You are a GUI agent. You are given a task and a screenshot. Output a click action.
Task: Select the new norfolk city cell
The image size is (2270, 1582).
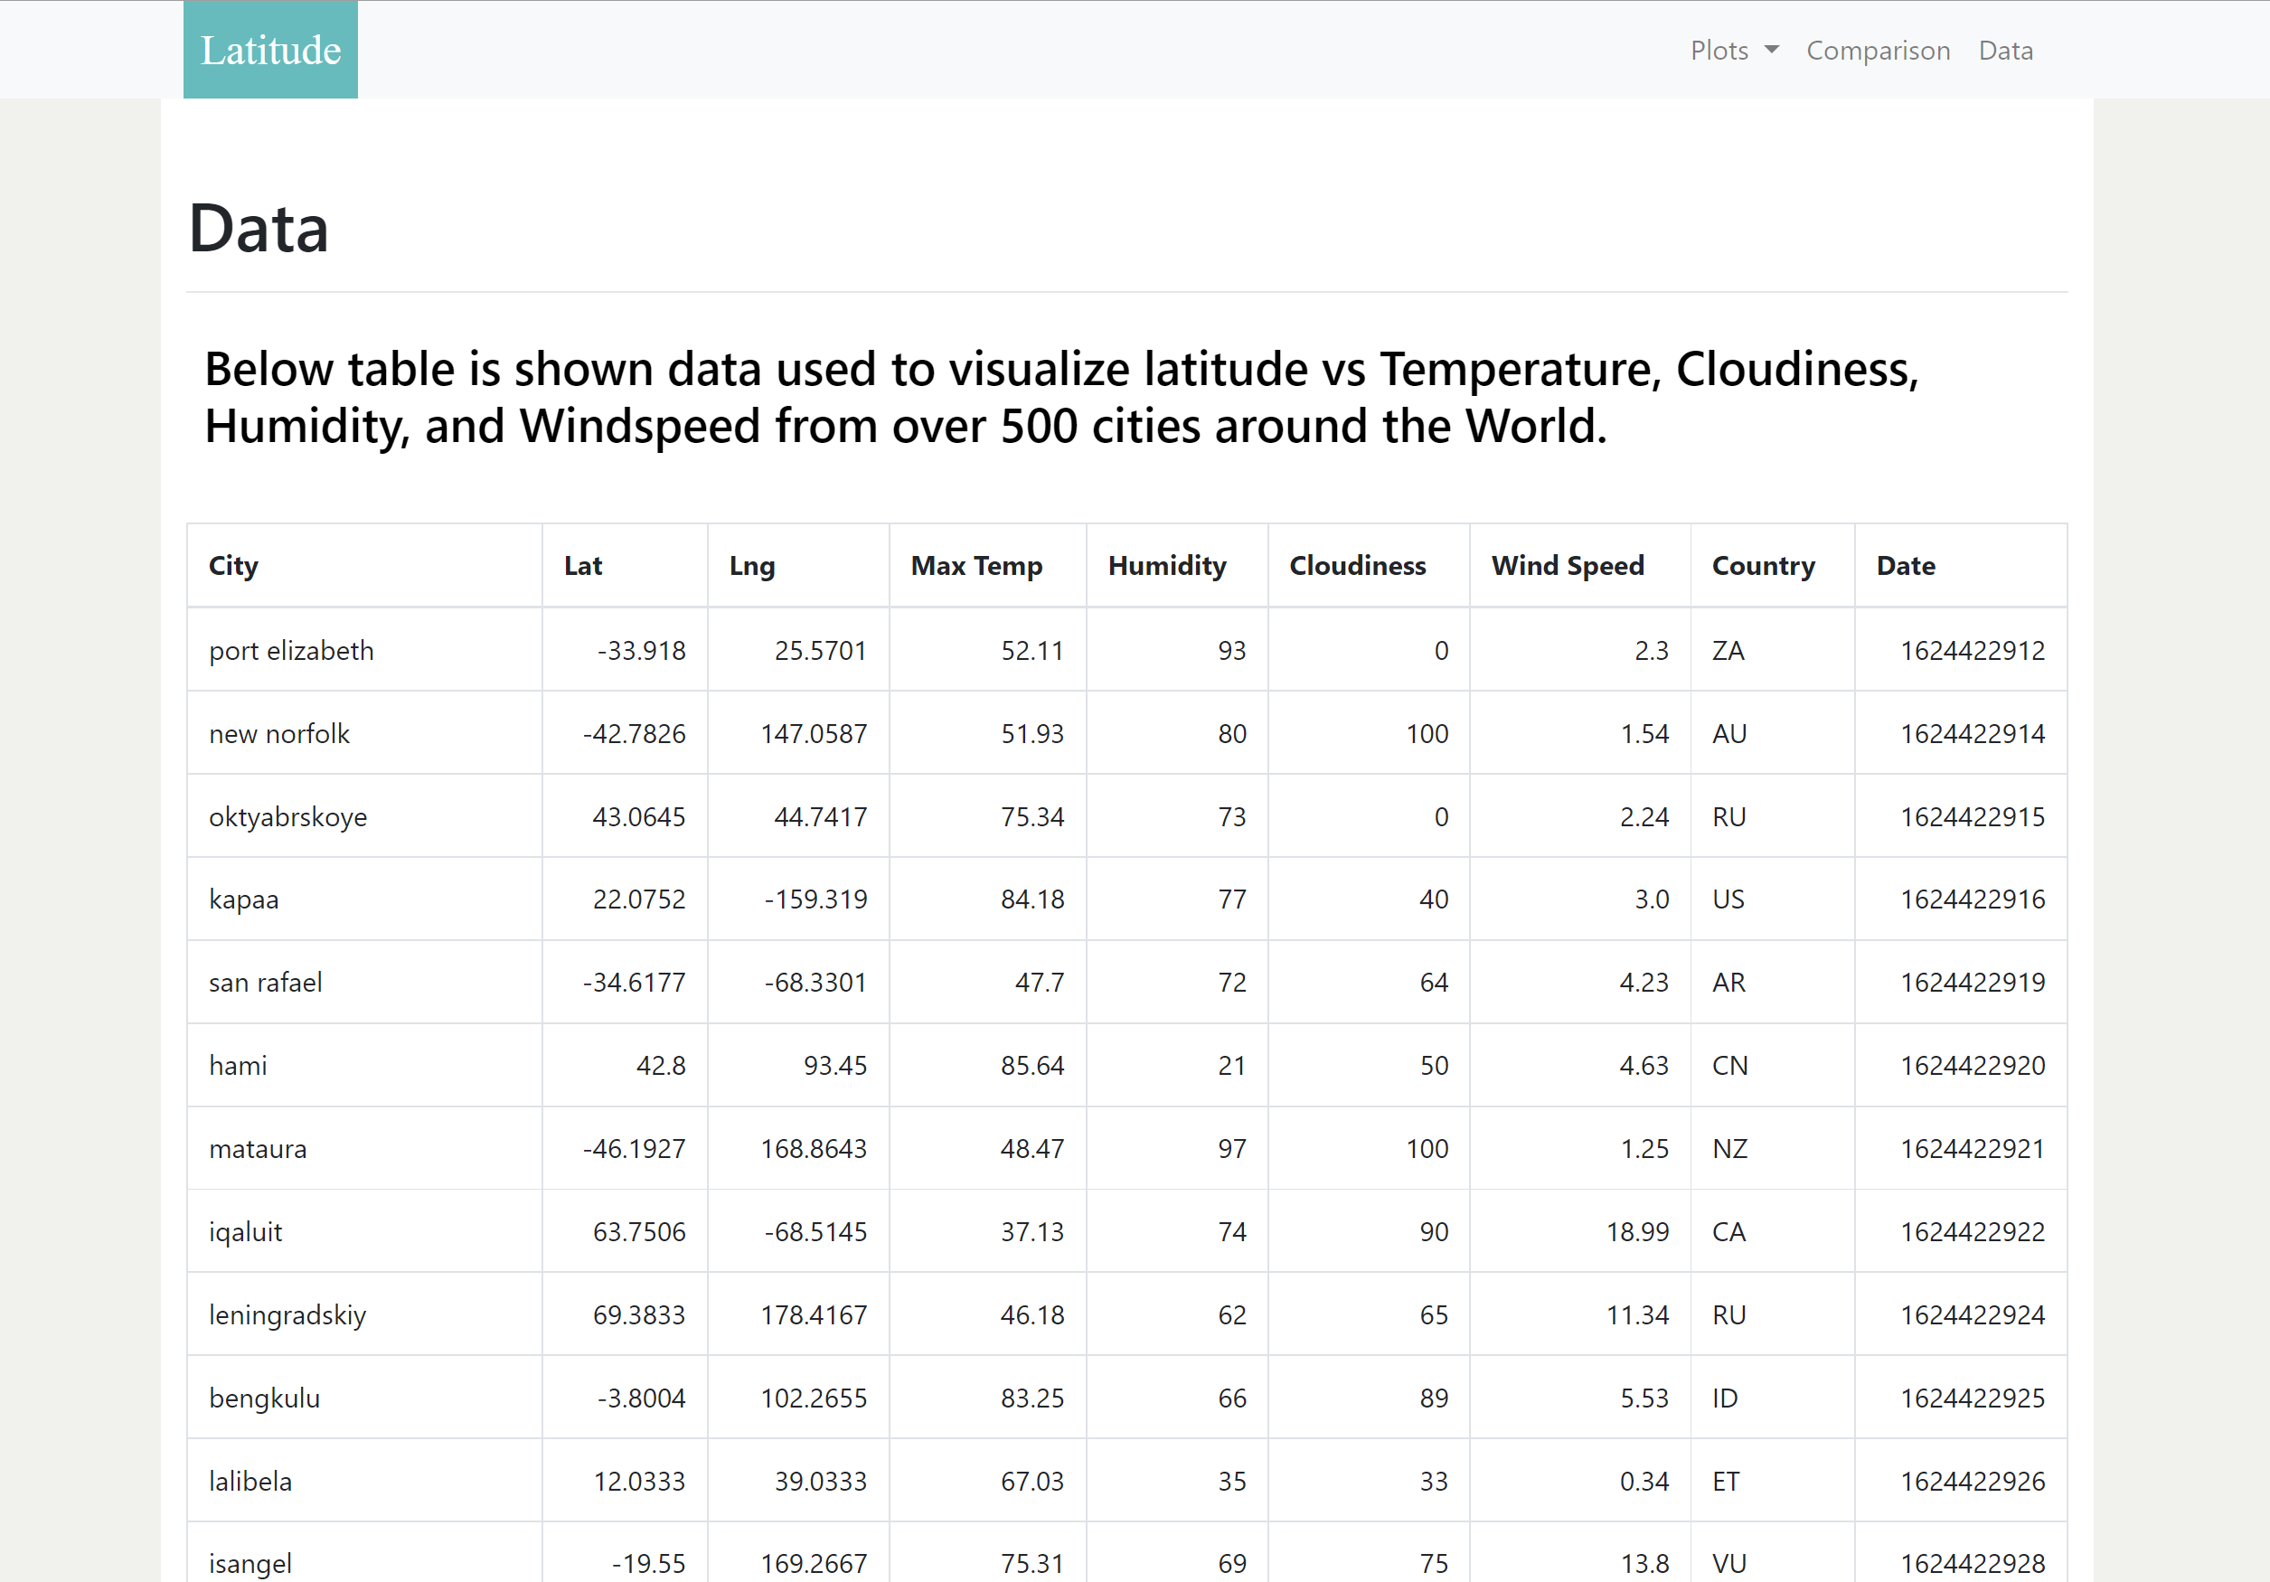[x=365, y=732]
